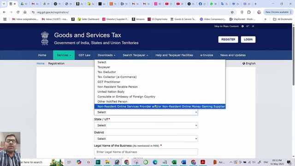Pick the blank Select option in list
Viewport: 295px width, 166px height.
click(x=160, y=62)
